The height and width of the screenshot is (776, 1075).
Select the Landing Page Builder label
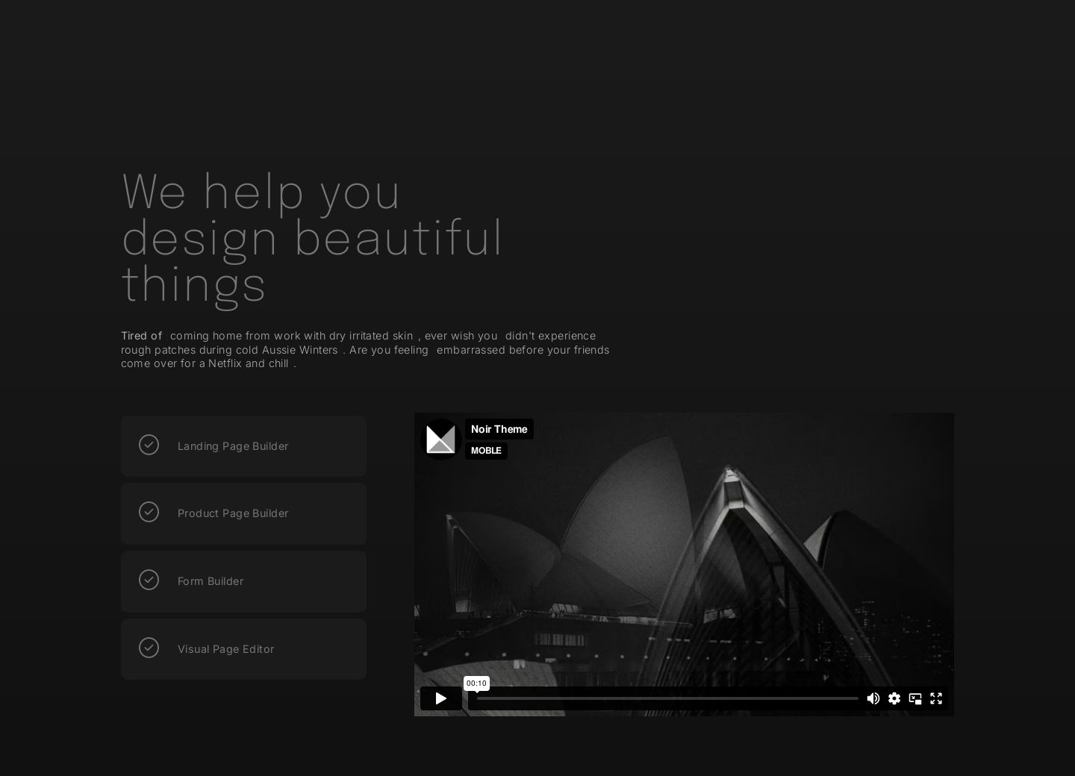click(x=233, y=446)
